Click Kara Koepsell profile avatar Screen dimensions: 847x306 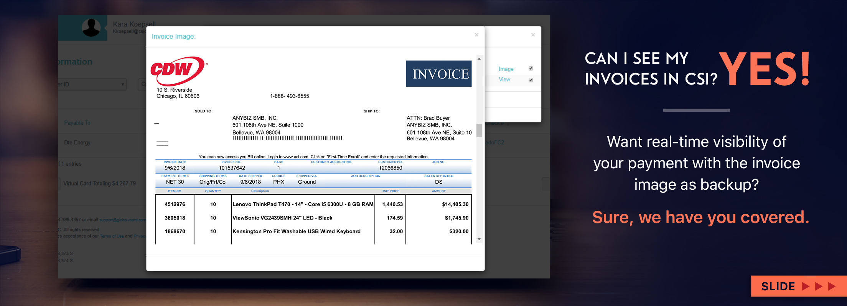[91, 28]
